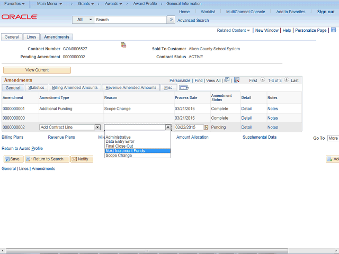This screenshot has width=339, height=254.
Task: Click the contract activity icon near Contract Number
Action: click(123, 45)
